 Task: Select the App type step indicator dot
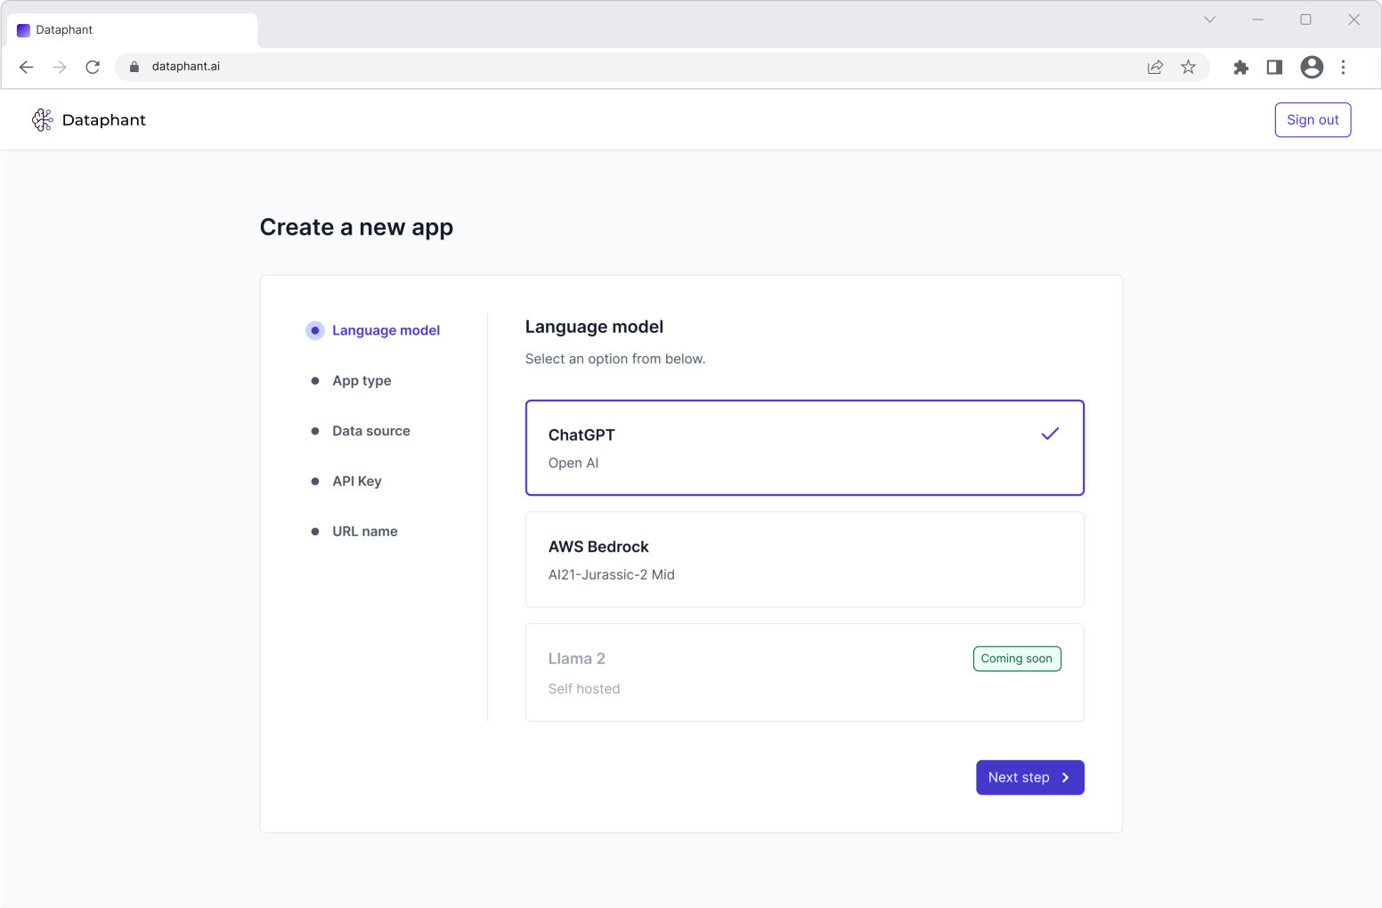(x=315, y=380)
